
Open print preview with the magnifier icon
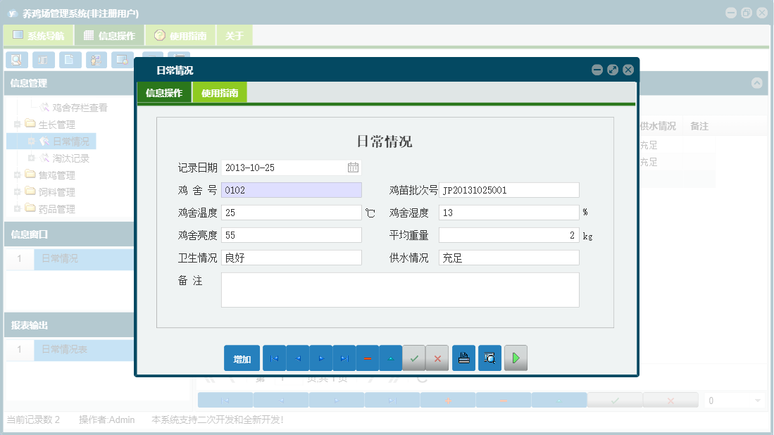pyautogui.click(x=489, y=358)
